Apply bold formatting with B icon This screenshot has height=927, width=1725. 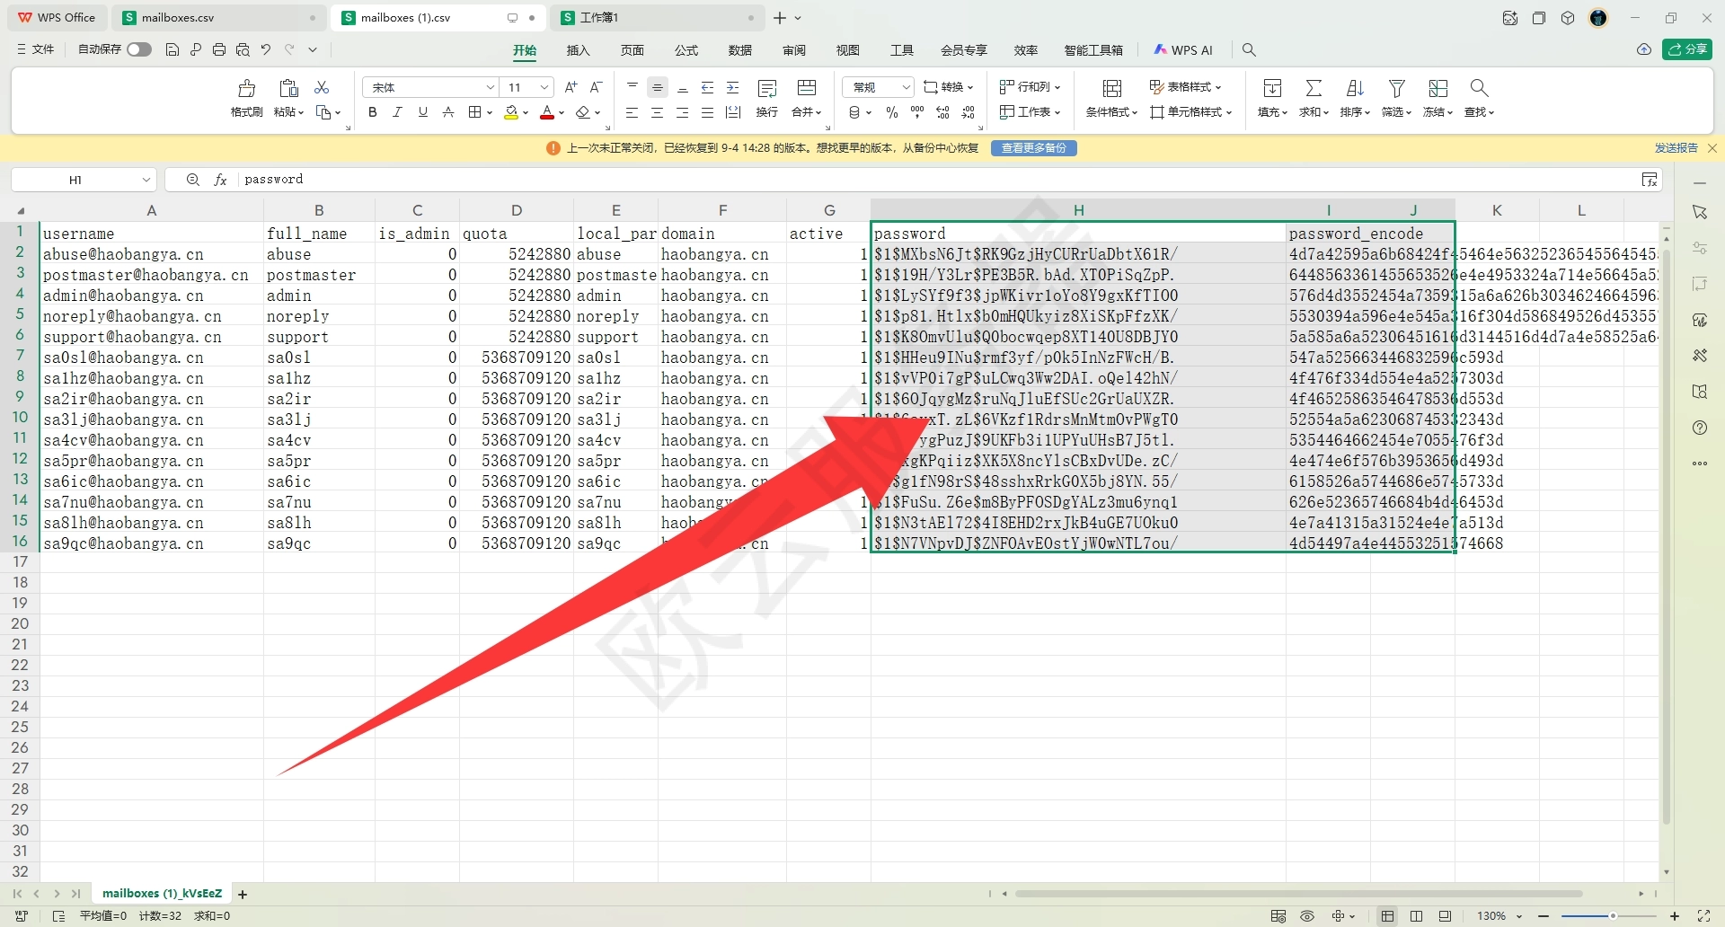pyautogui.click(x=372, y=112)
